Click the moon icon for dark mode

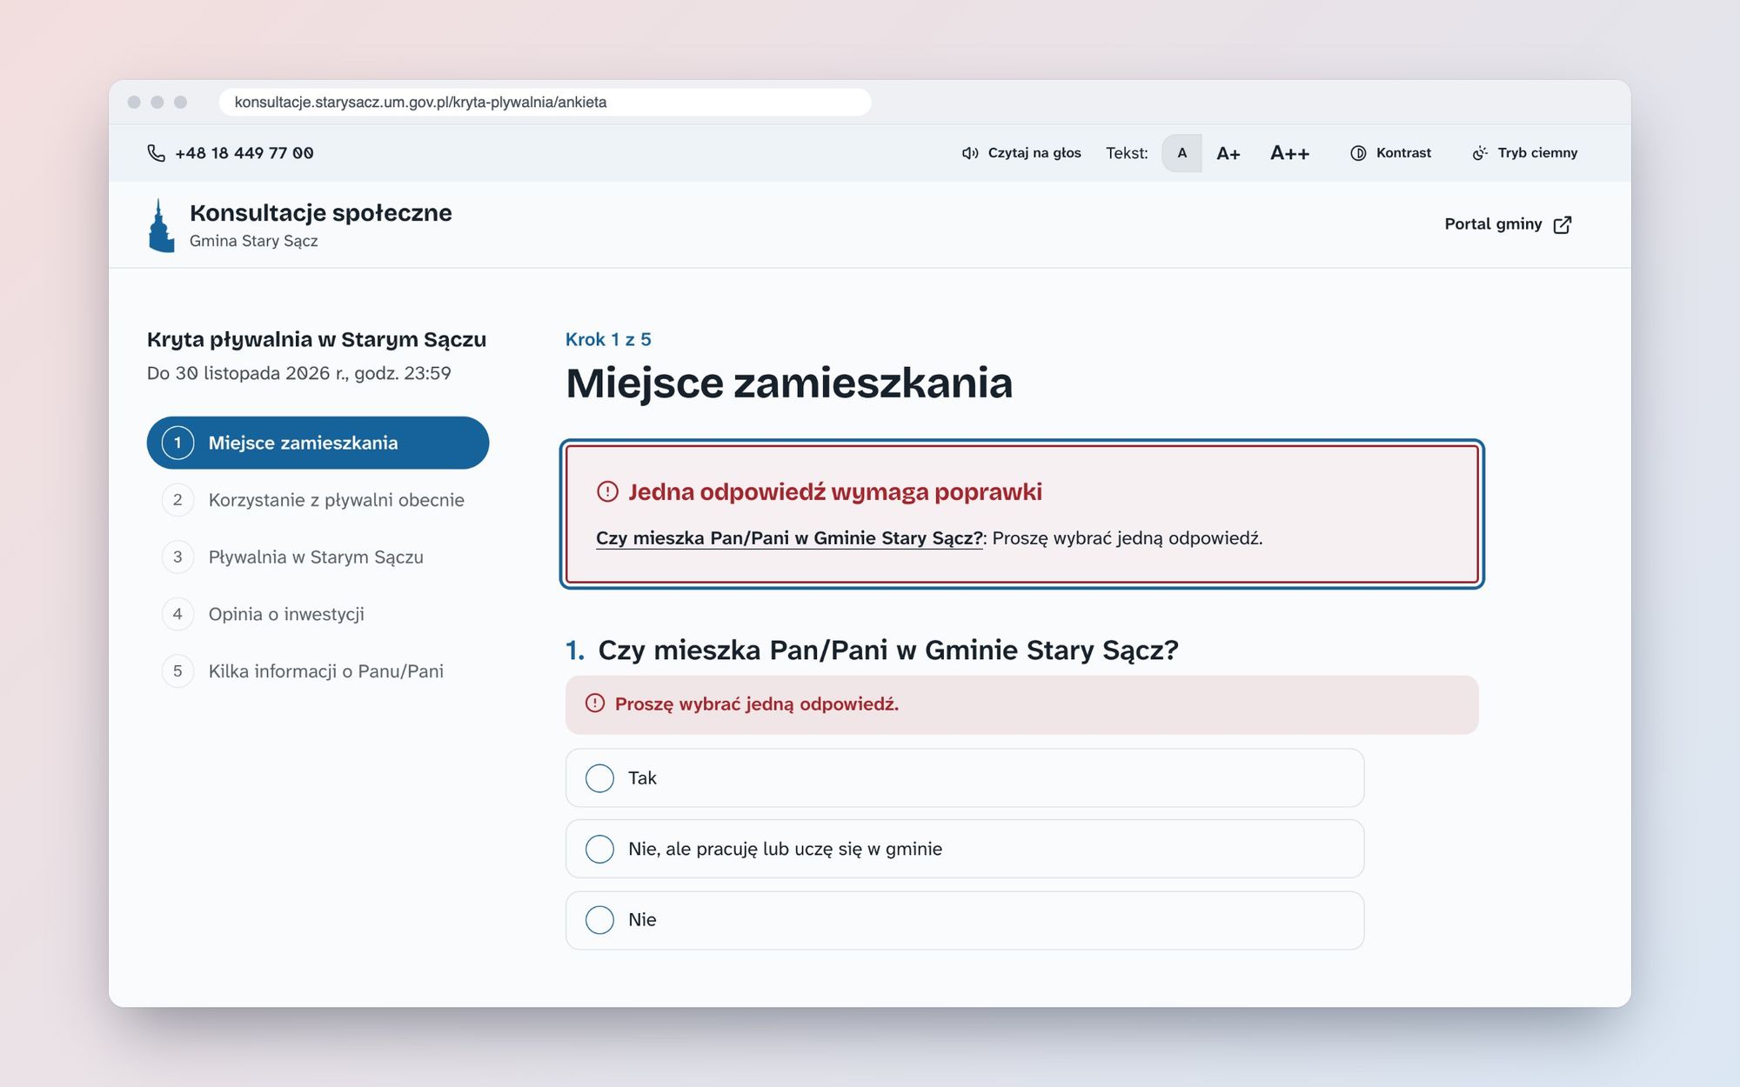(x=1480, y=153)
